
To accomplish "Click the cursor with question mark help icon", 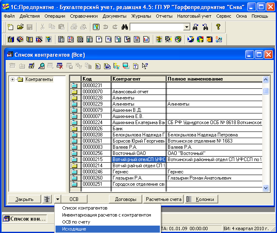I will click(x=145, y=66).
